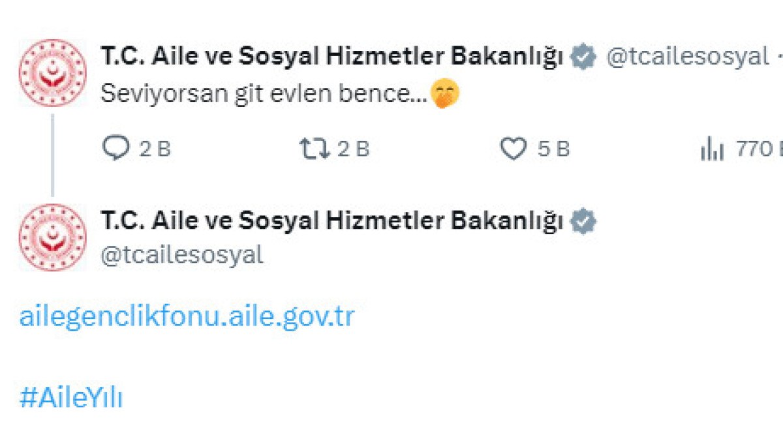The image size is (783, 426).
Task: Click the verified badge next to account name
Action: click(581, 56)
